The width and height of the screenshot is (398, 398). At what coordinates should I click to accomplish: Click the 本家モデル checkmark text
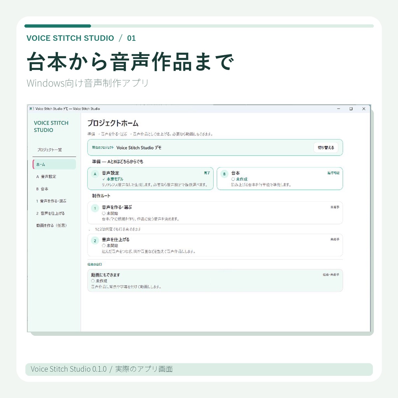click(x=113, y=179)
